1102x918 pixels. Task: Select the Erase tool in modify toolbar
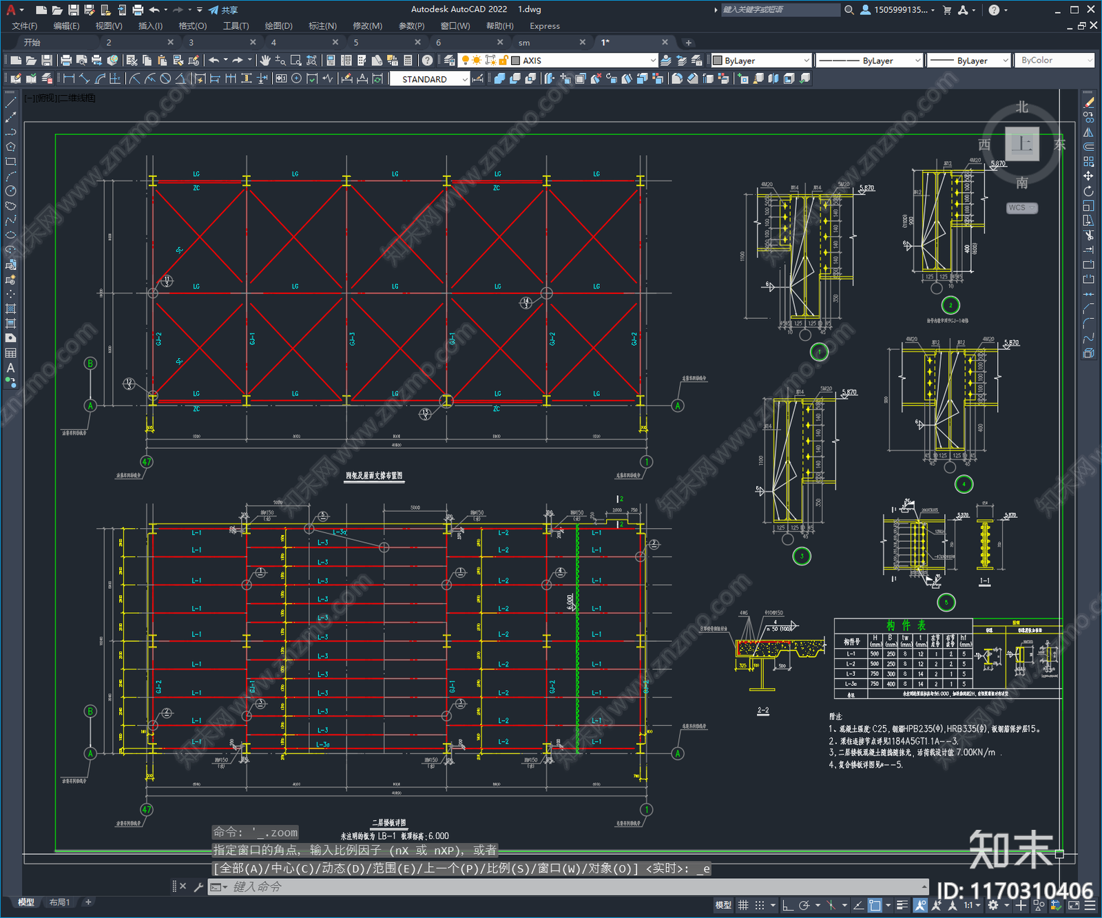tap(1088, 103)
